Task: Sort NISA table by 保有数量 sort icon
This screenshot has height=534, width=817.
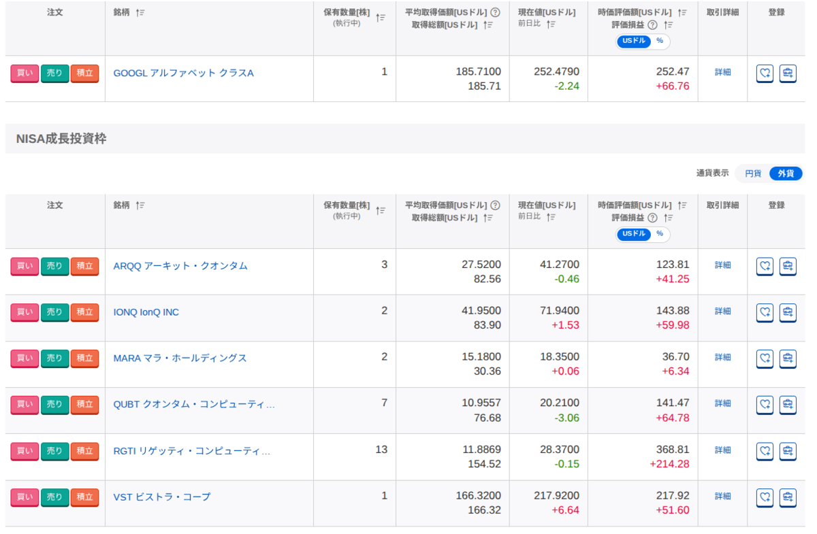Action: [x=381, y=211]
